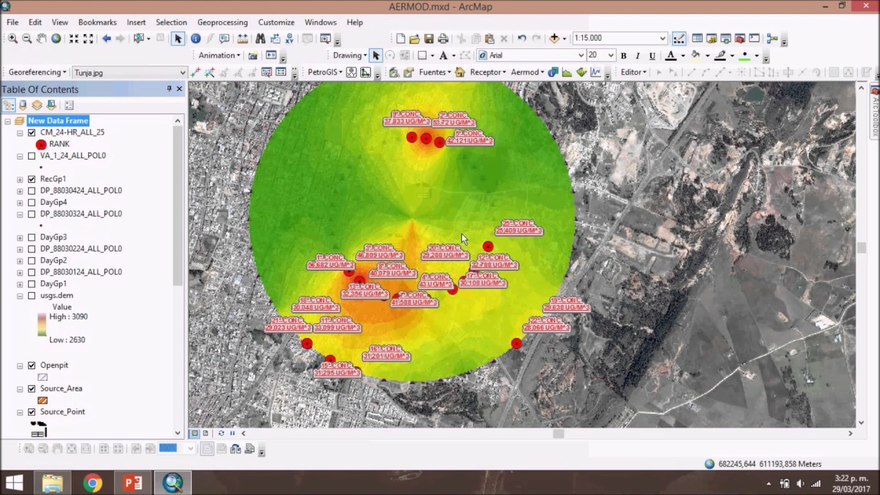
Task: Uncheck the RecGp1 layer
Action: click(x=32, y=179)
